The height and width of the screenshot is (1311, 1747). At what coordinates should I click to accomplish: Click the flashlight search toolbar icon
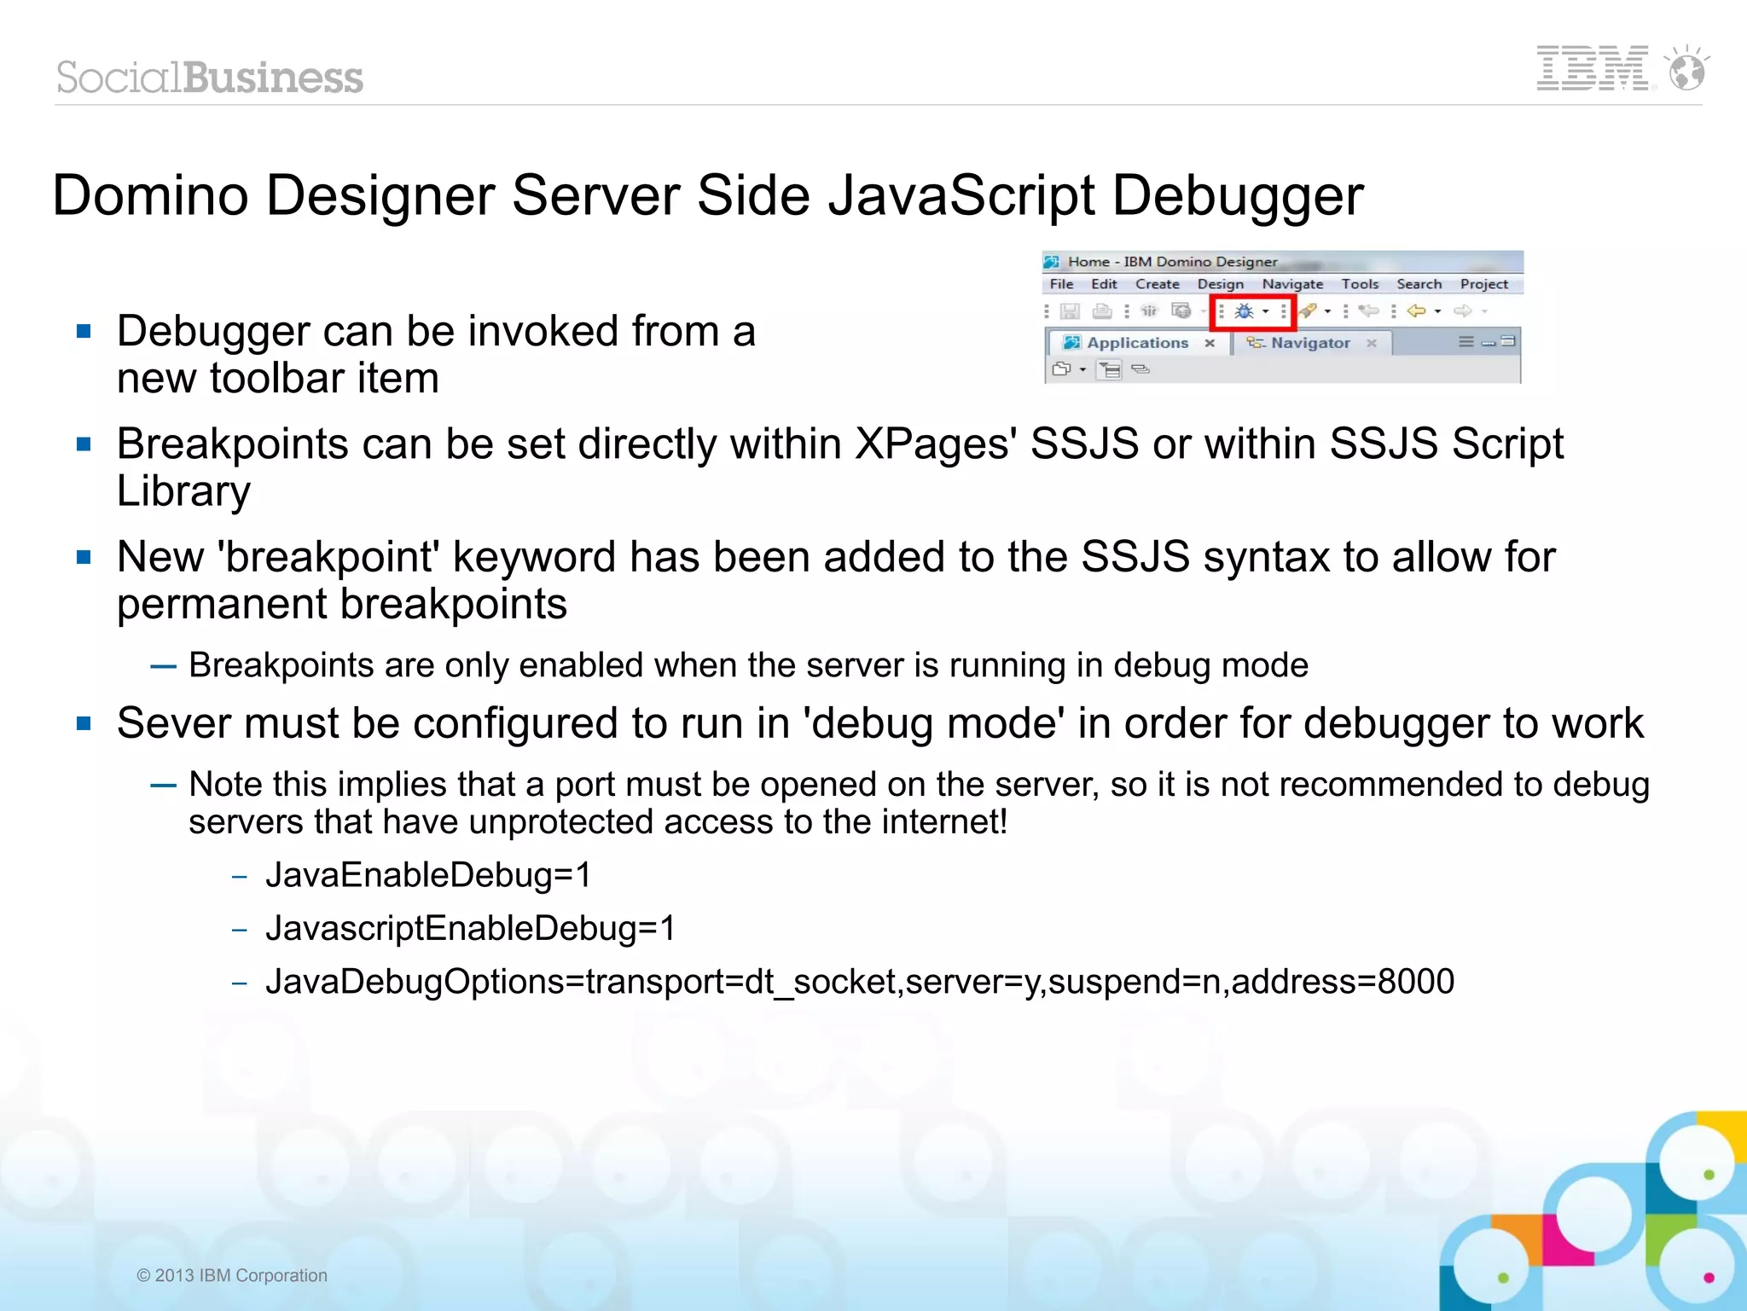[1308, 310]
